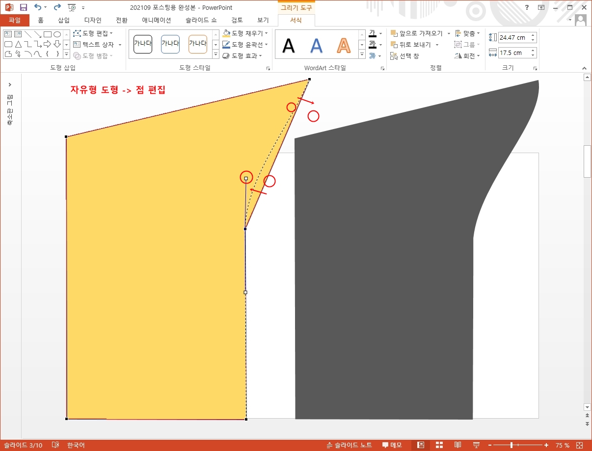Insert the right brace shape
Viewport: 592px width, 451px height.
pos(57,53)
